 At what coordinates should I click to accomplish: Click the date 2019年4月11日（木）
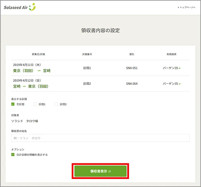point(27,65)
